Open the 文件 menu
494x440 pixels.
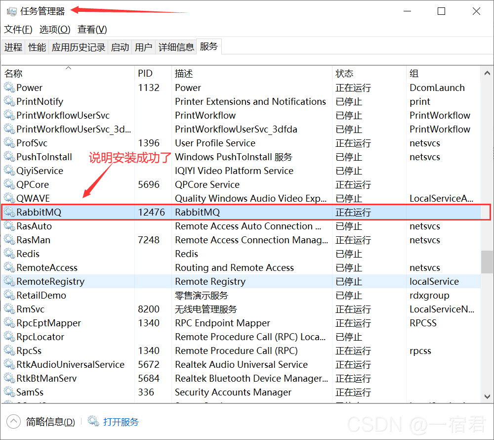click(18, 30)
